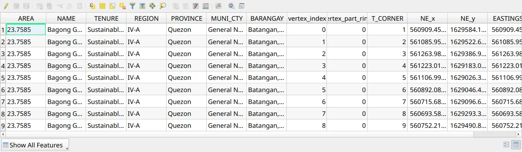522x152 pixels.
Task: Click the NE_x column header
Action: tap(427, 18)
